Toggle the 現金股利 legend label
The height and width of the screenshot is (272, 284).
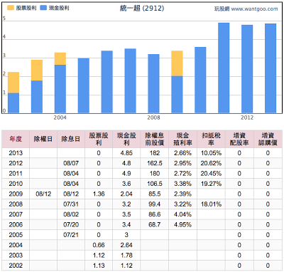point(59,8)
